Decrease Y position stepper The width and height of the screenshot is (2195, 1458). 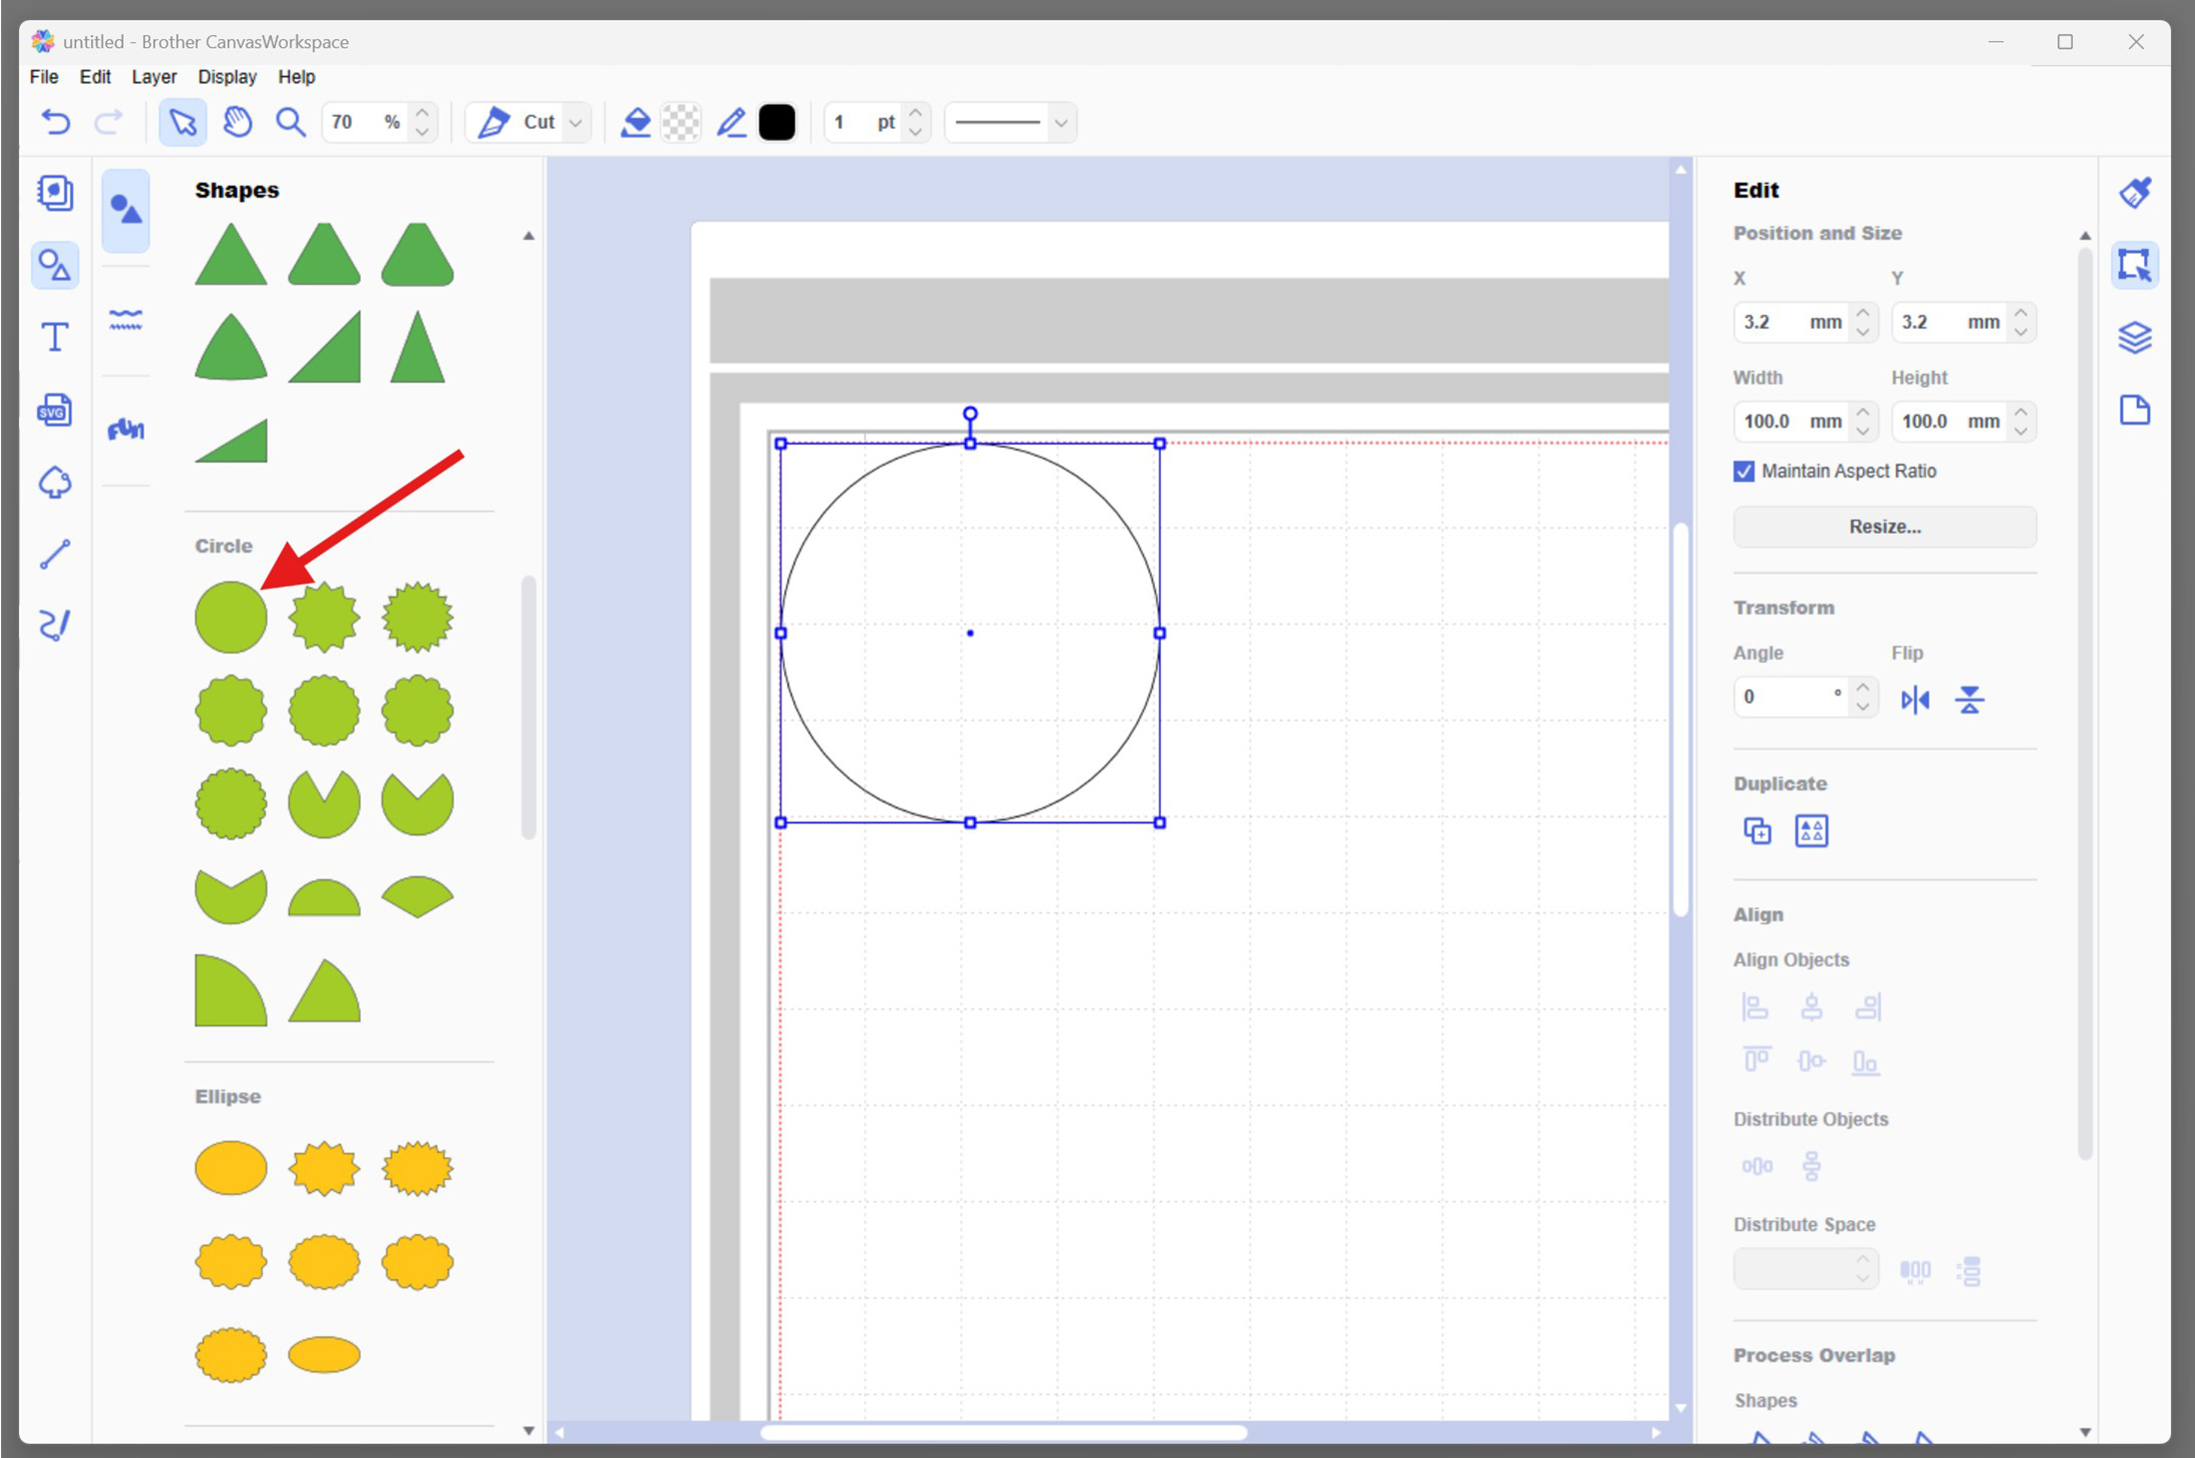2020,332
